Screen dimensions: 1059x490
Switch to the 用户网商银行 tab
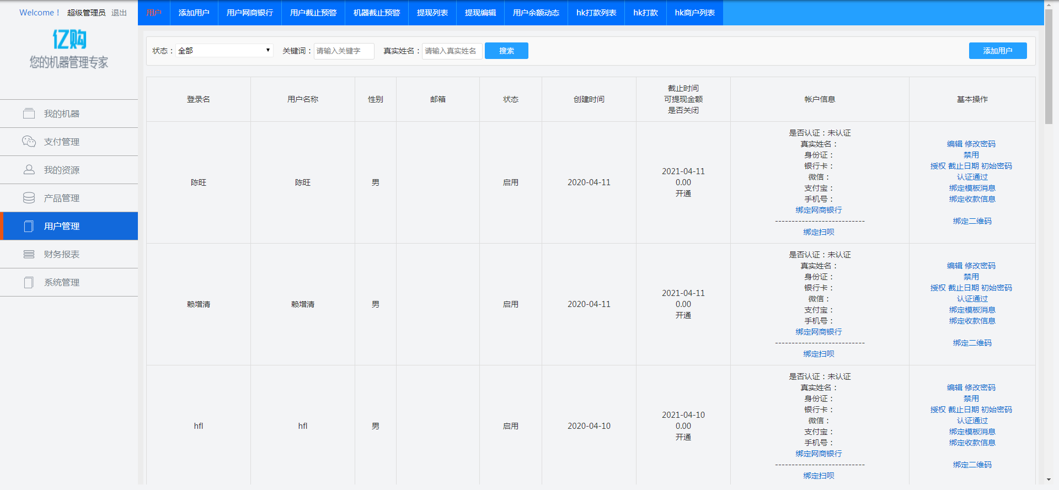249,13
